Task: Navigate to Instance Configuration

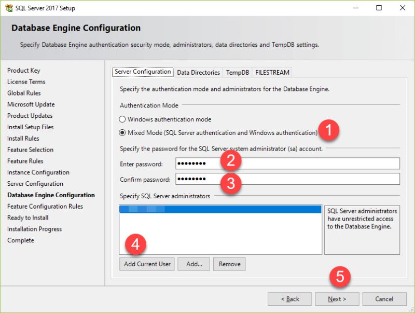Action: pyautogui.click(x=37, y=172)
